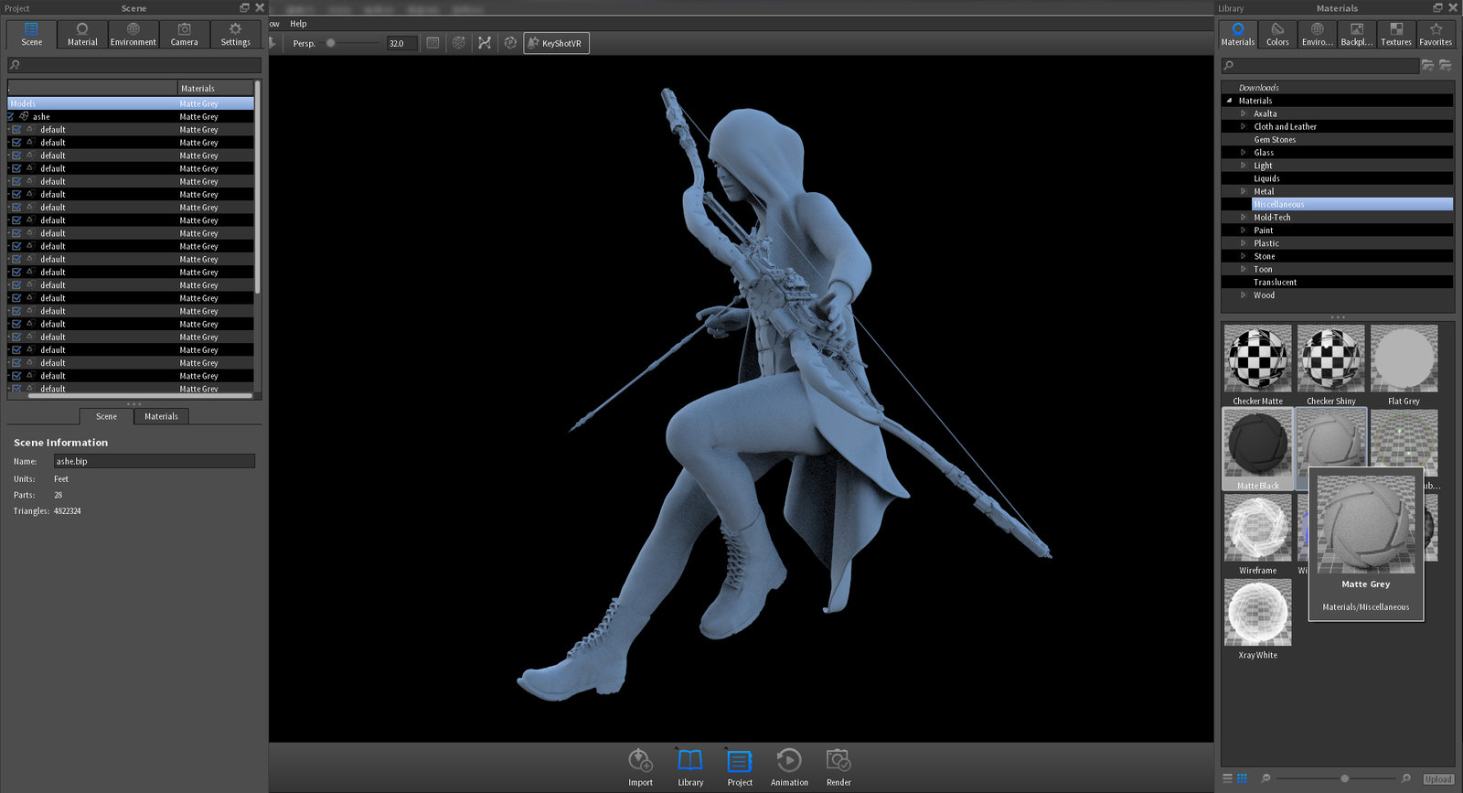Toggle the Project window from bottom toolbar
Screen dimensions: 1463x793
(740, 766)
